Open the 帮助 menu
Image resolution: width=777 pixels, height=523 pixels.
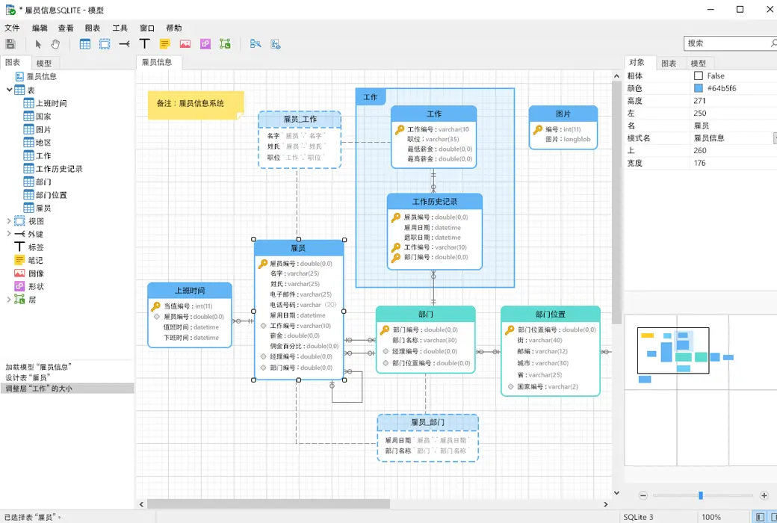(x=174, y=28)
